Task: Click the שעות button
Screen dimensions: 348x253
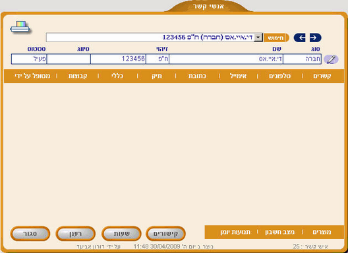Action: click(x=121, y=233)
